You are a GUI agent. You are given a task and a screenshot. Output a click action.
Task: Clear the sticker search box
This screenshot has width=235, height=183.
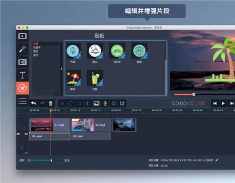coord(57,93)
